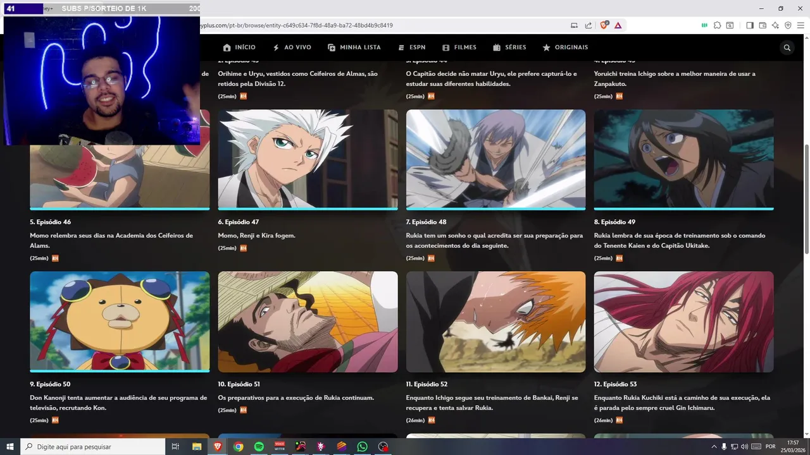Click the share page icon in address bar

point(589,25)
